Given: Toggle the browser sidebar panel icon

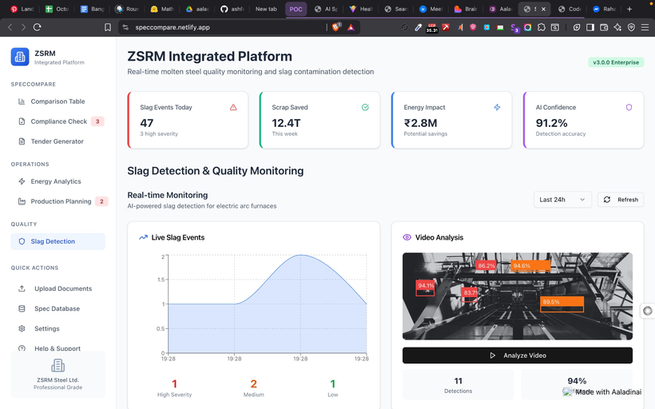Looking at the screenshot, I should click(x=590, y=28).
